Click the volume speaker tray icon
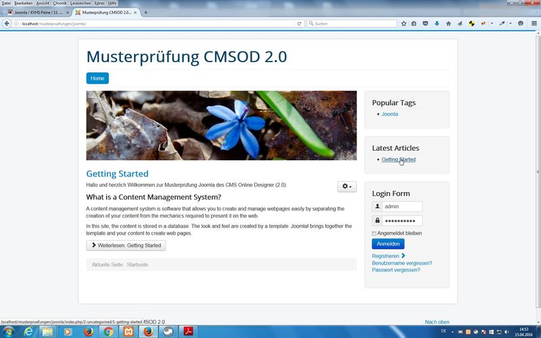Image resolution: width=541 pixels, height=338 pixels. pyautogui.click(x=507, y=332)
